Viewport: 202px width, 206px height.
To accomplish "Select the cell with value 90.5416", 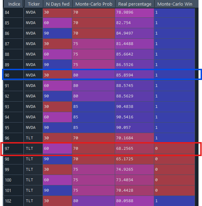I will coord(134,117).
